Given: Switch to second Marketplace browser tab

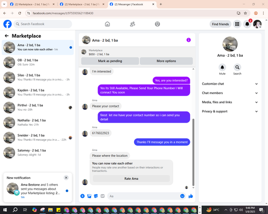Looking at the screenshot, I should pyautogui.click(x=82, y=4).
